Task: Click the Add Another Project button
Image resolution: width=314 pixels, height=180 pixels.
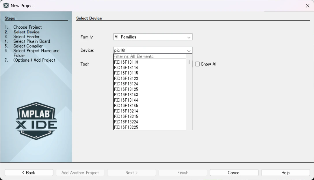Action: (x=80, y=172)
